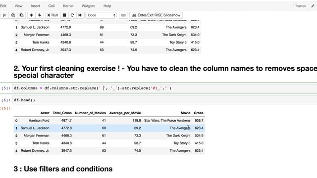This screenshot has width=317, height=178.
Task: Click the Average_per_Movie column header
Action: click(x=125, y=113)
